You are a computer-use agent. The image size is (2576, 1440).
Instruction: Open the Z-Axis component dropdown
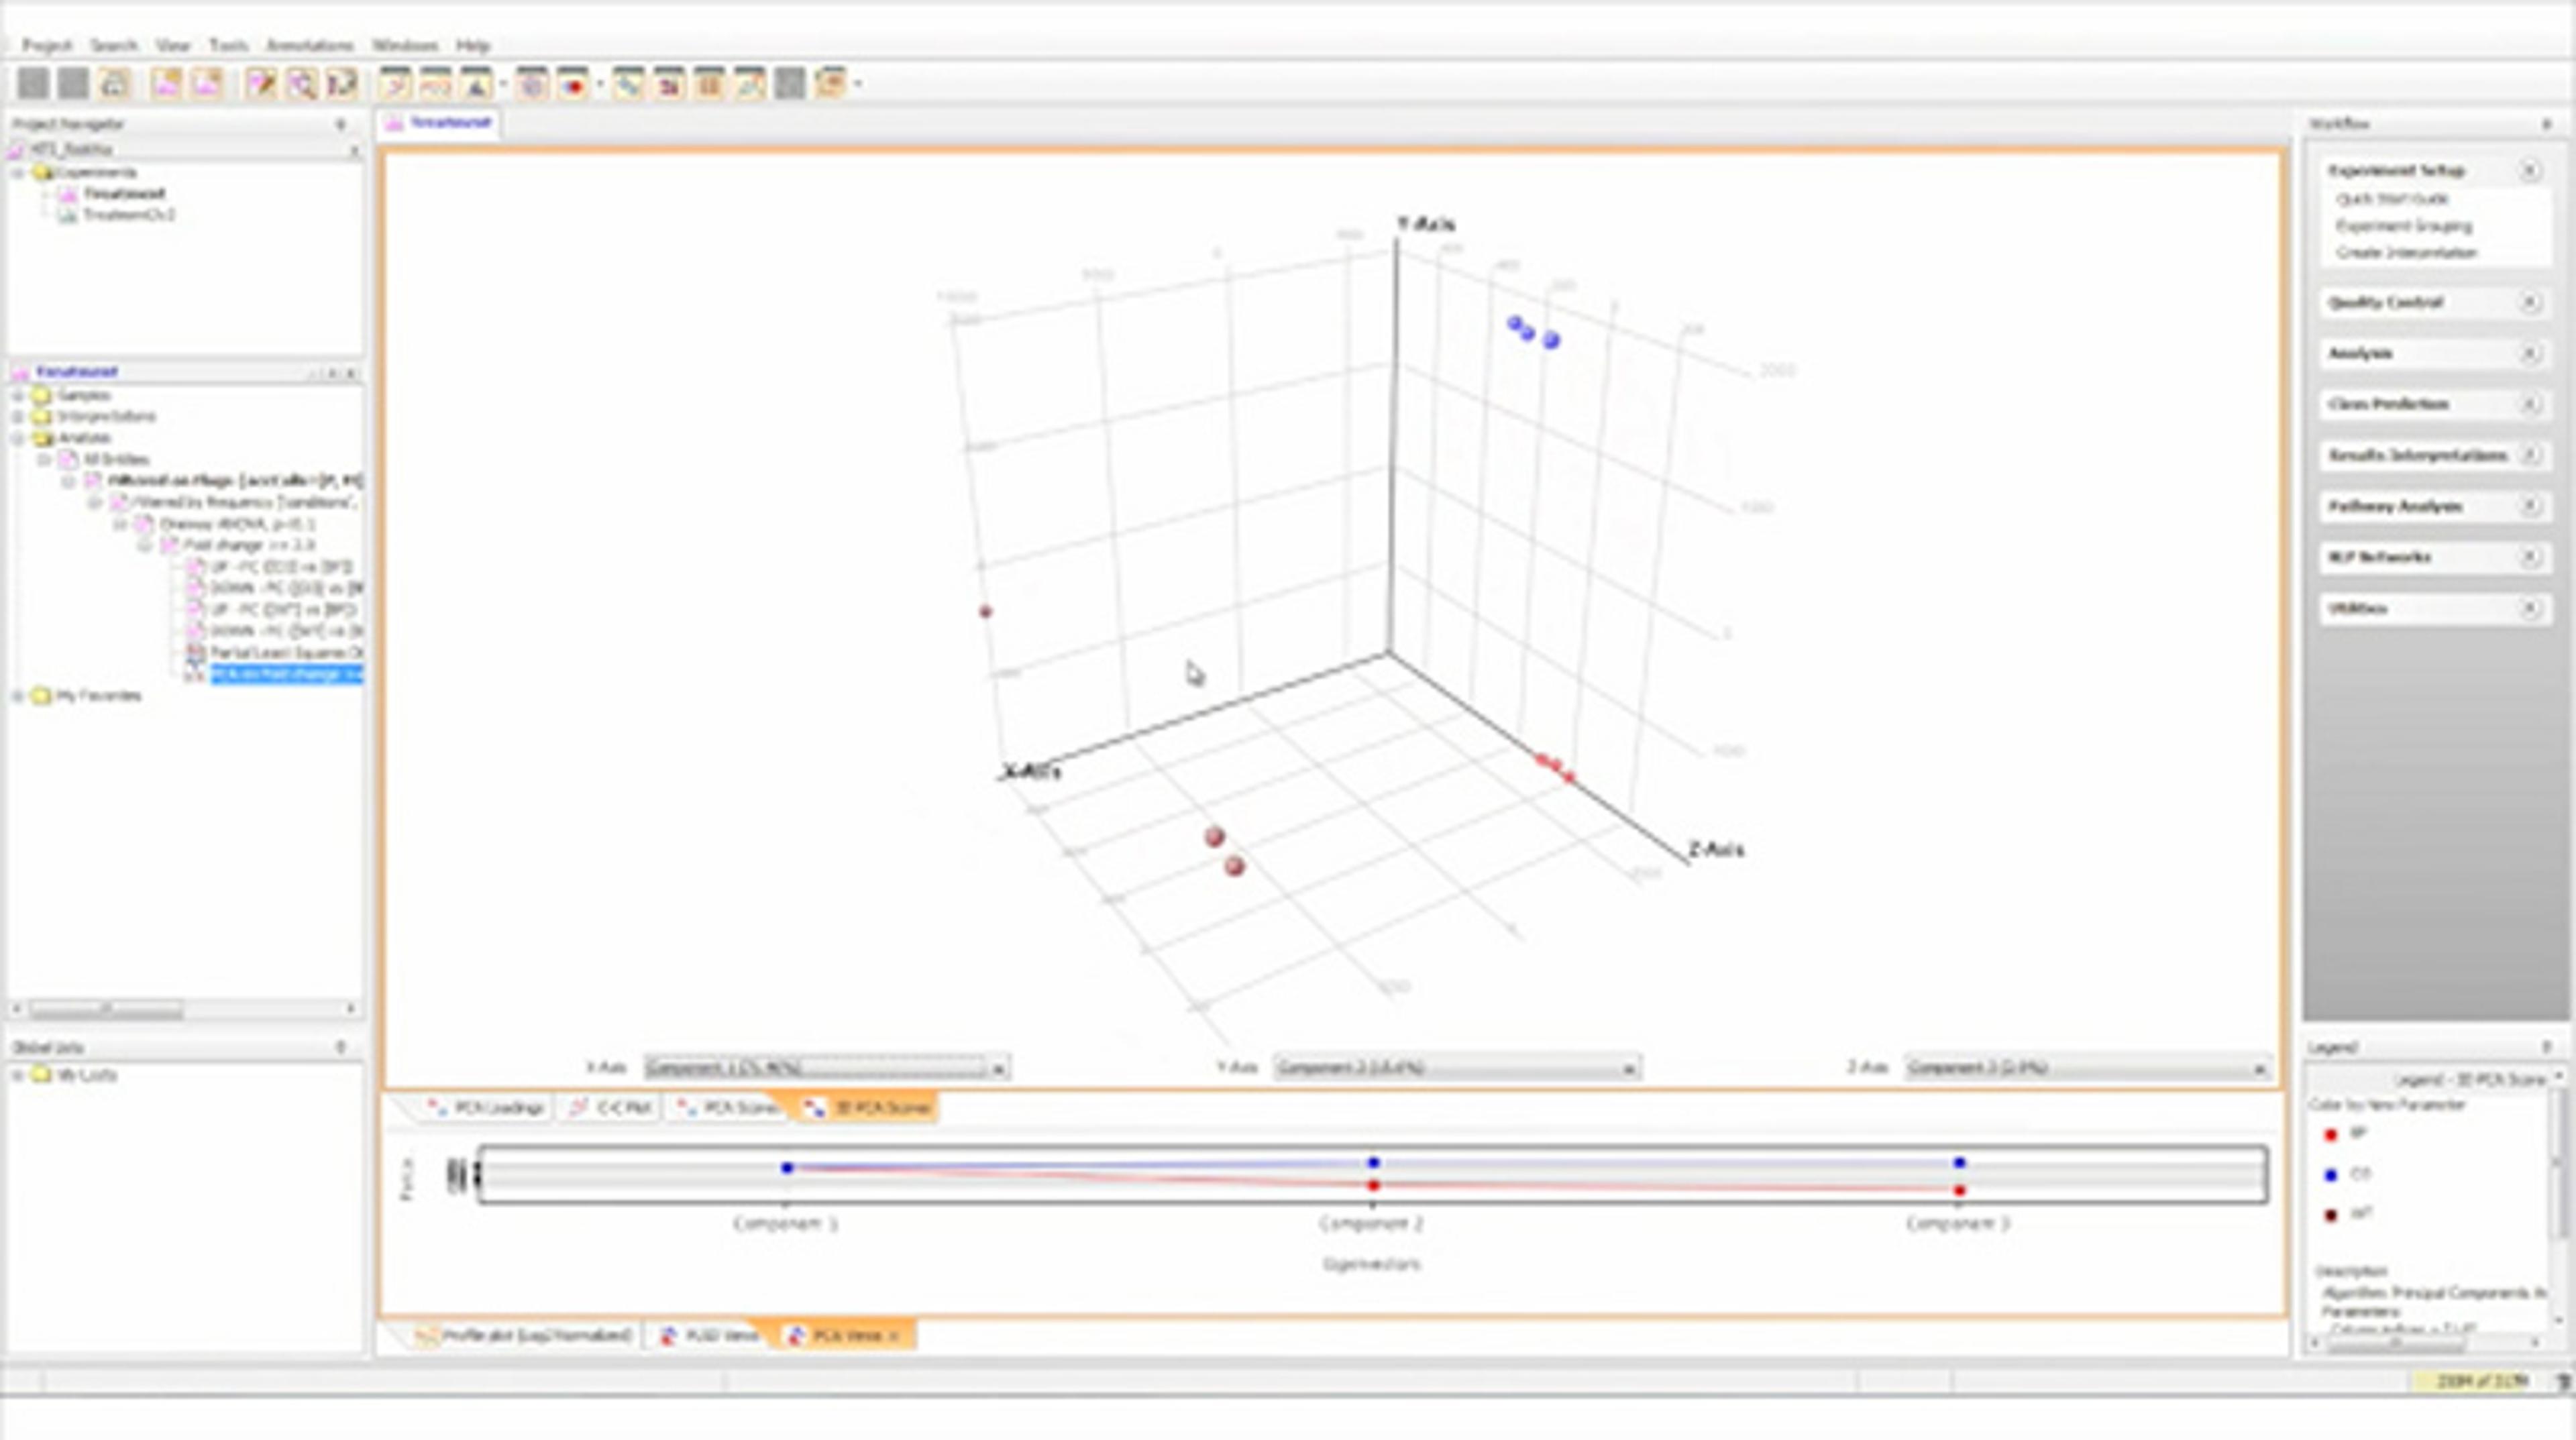point(2258,1069)
